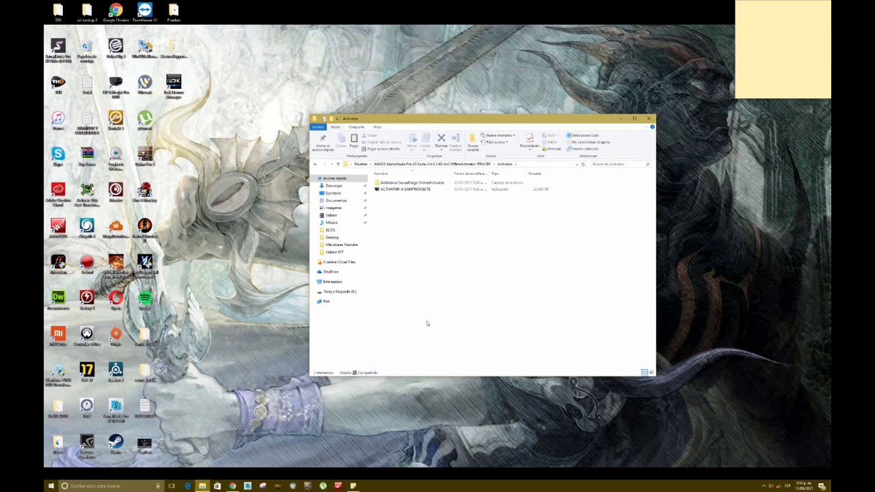Click Seleccionar todo in ribbon
This screenshot has height=492, width=875.
coord(582,135)
